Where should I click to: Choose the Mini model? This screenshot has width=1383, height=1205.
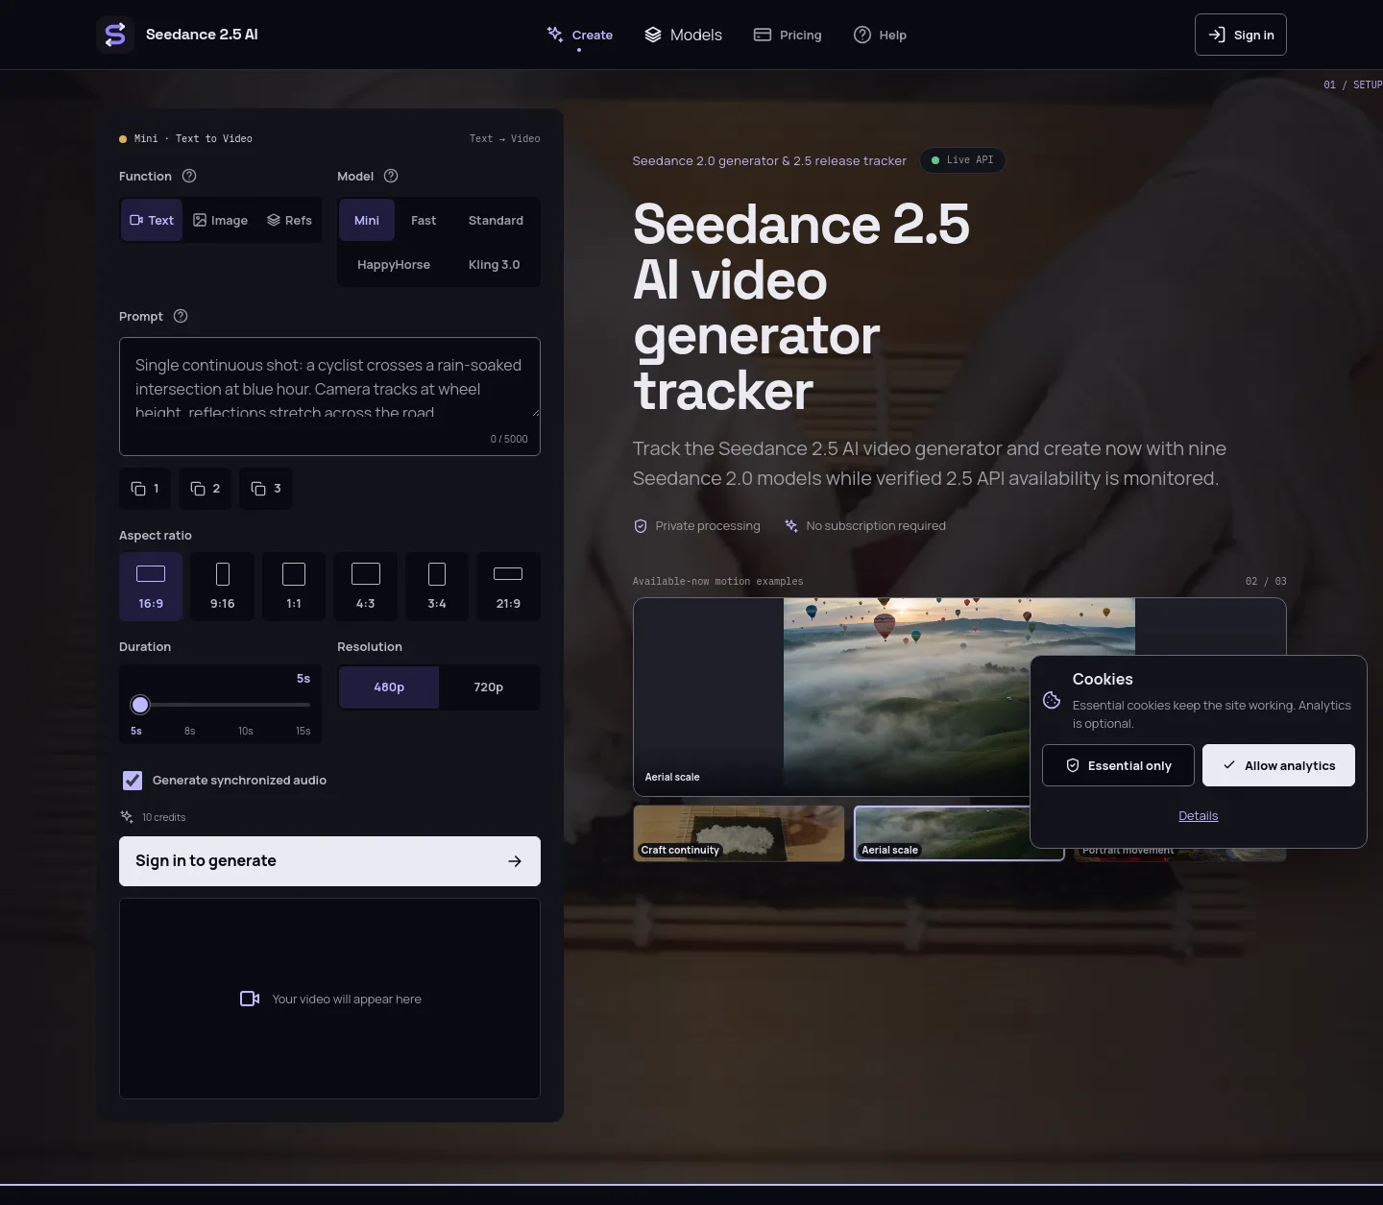(x=367, y=220)
